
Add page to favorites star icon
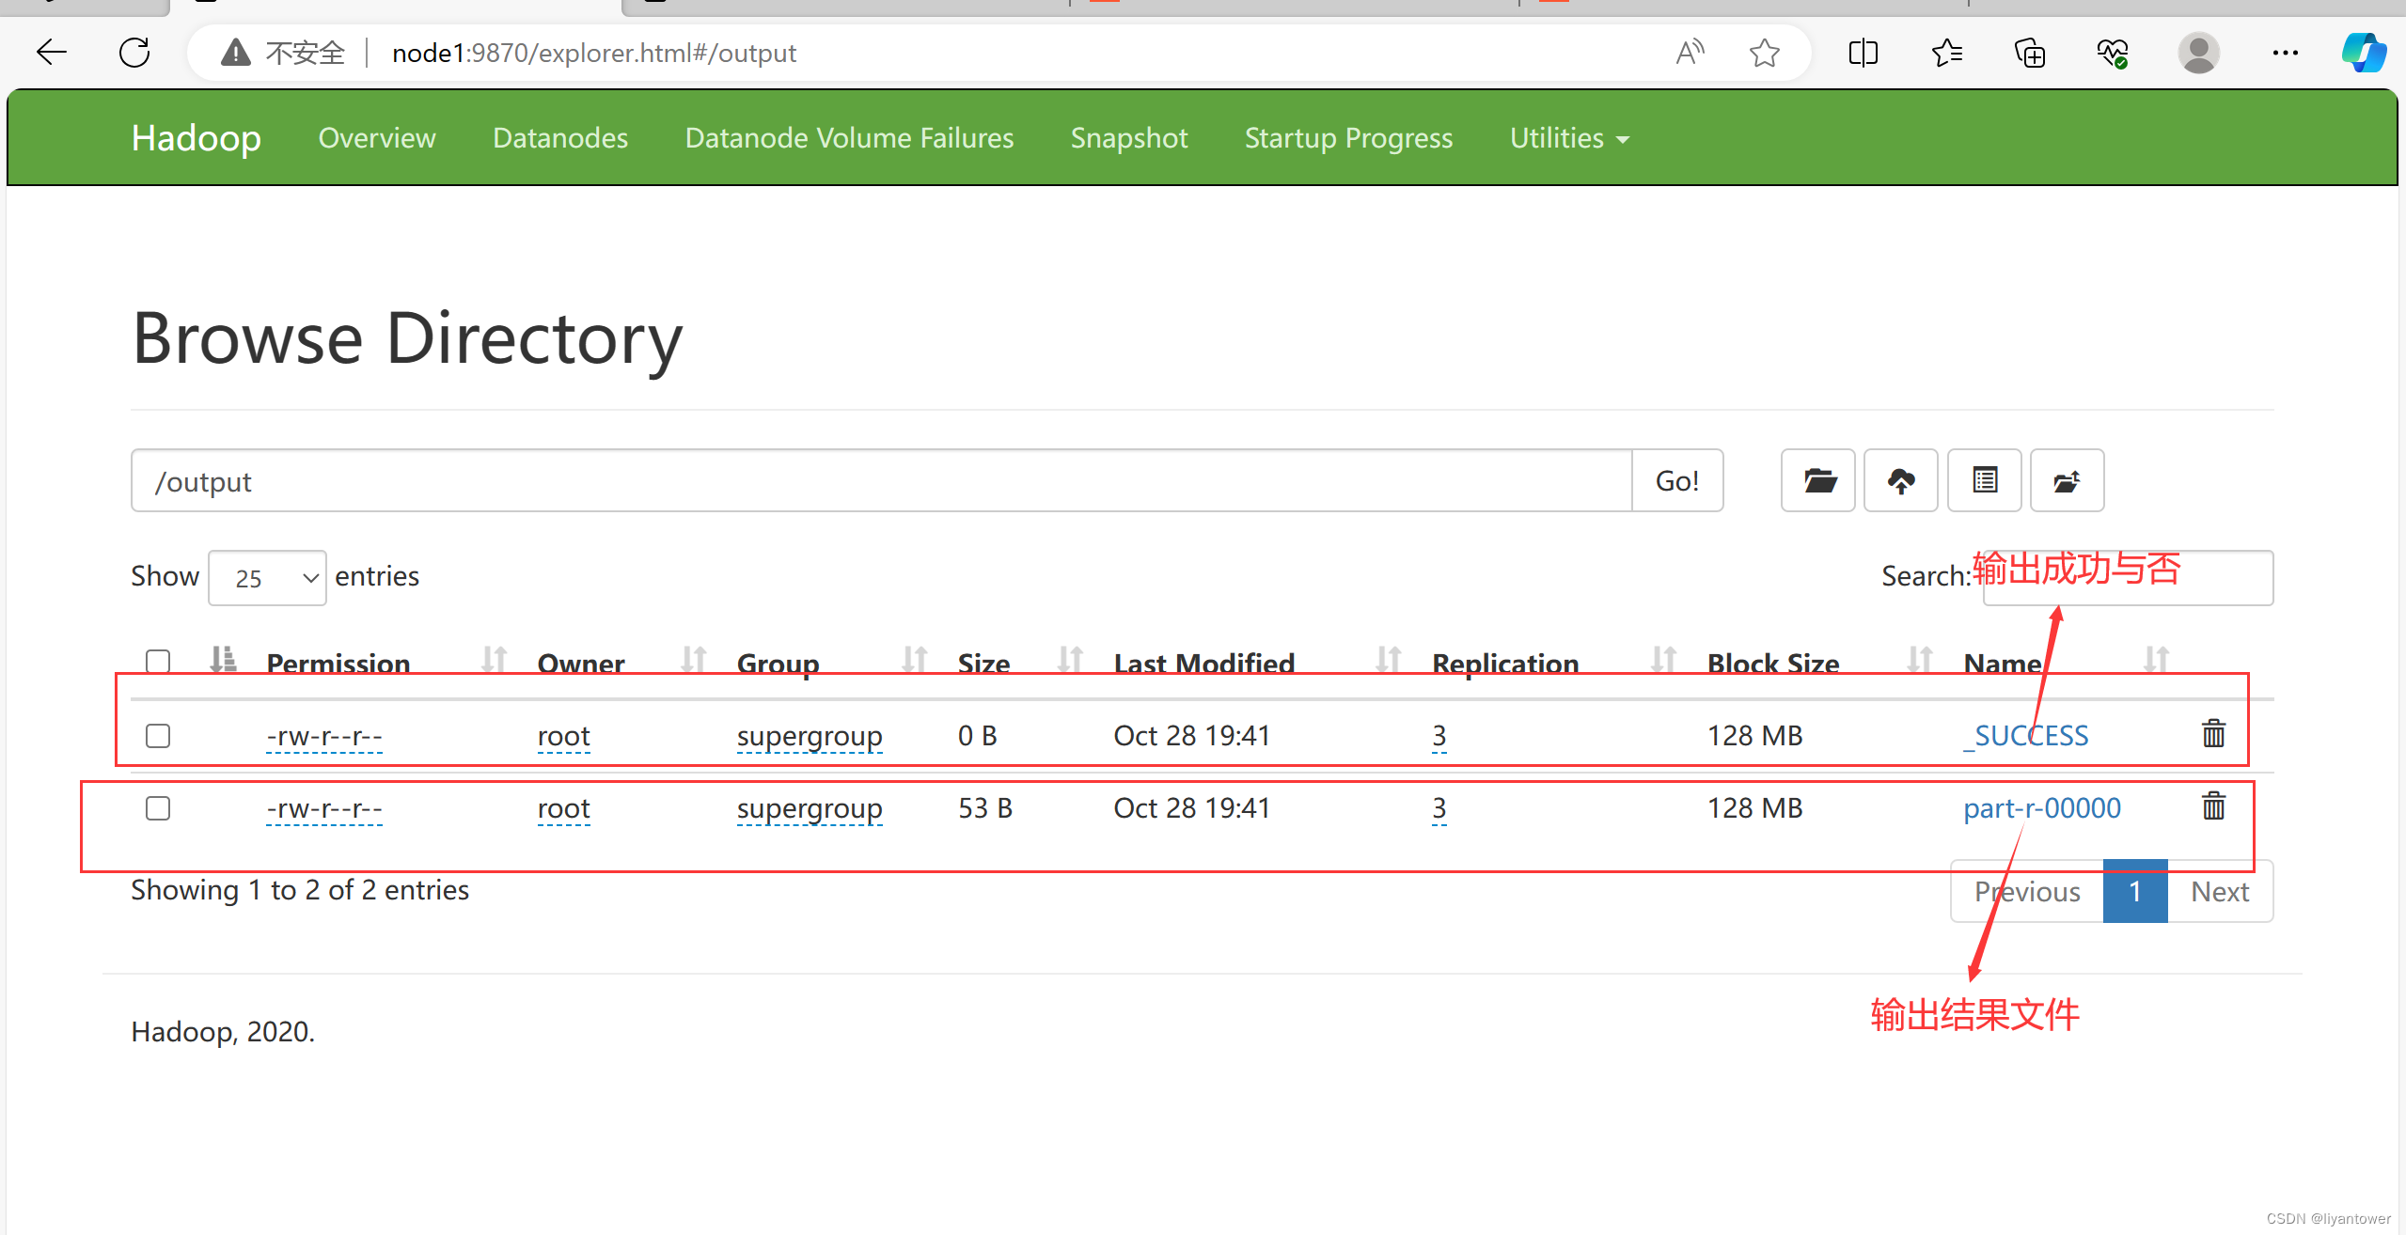tap(1765, 53)
